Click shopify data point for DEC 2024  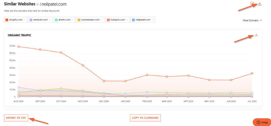tap(104, 81)
